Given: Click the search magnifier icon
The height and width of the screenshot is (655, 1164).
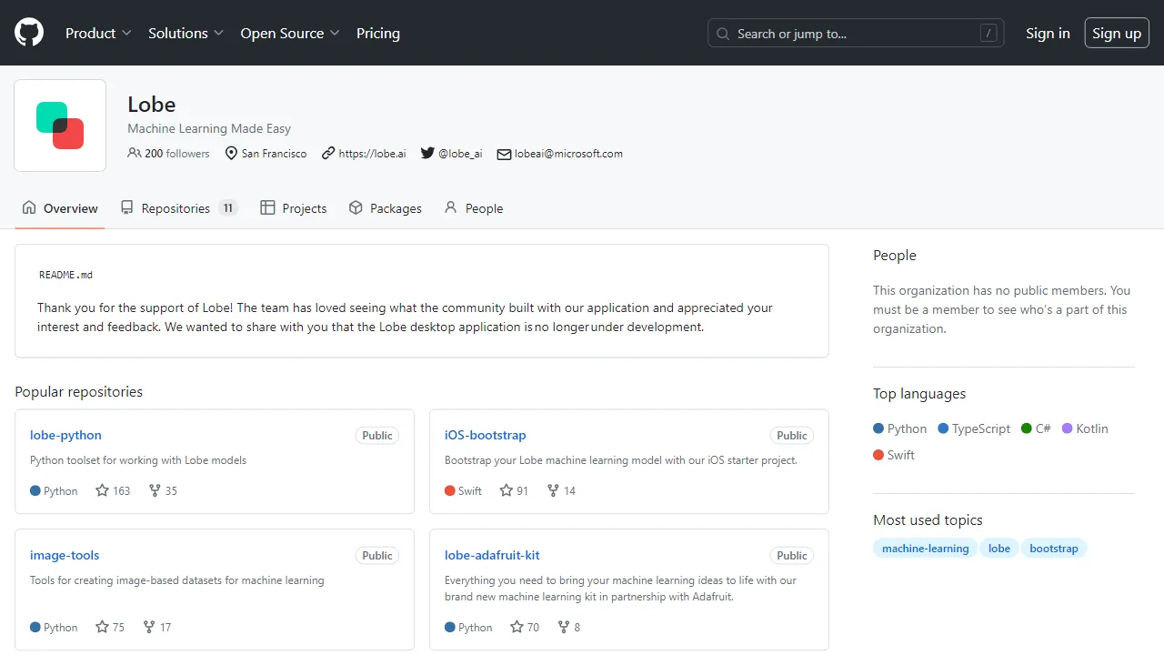Looking at the screenshot, I should (723, 34).
